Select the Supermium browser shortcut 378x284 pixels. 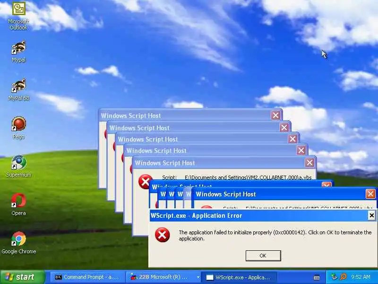pos(18,167)
